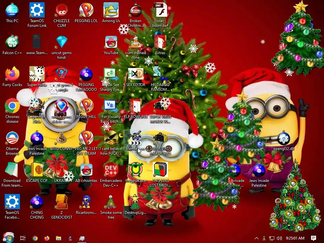Show hidden system tray icons
This screenshot has height=243, width=324.
click(256, 238)
